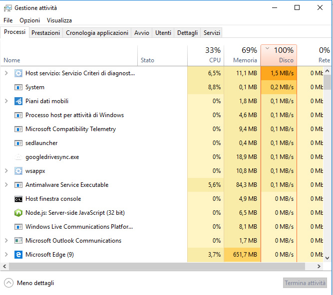Viewport: 333px width, 295px height.
Task: Click the Meno dettagli circle arrow icon
Action: click(8, 283)
